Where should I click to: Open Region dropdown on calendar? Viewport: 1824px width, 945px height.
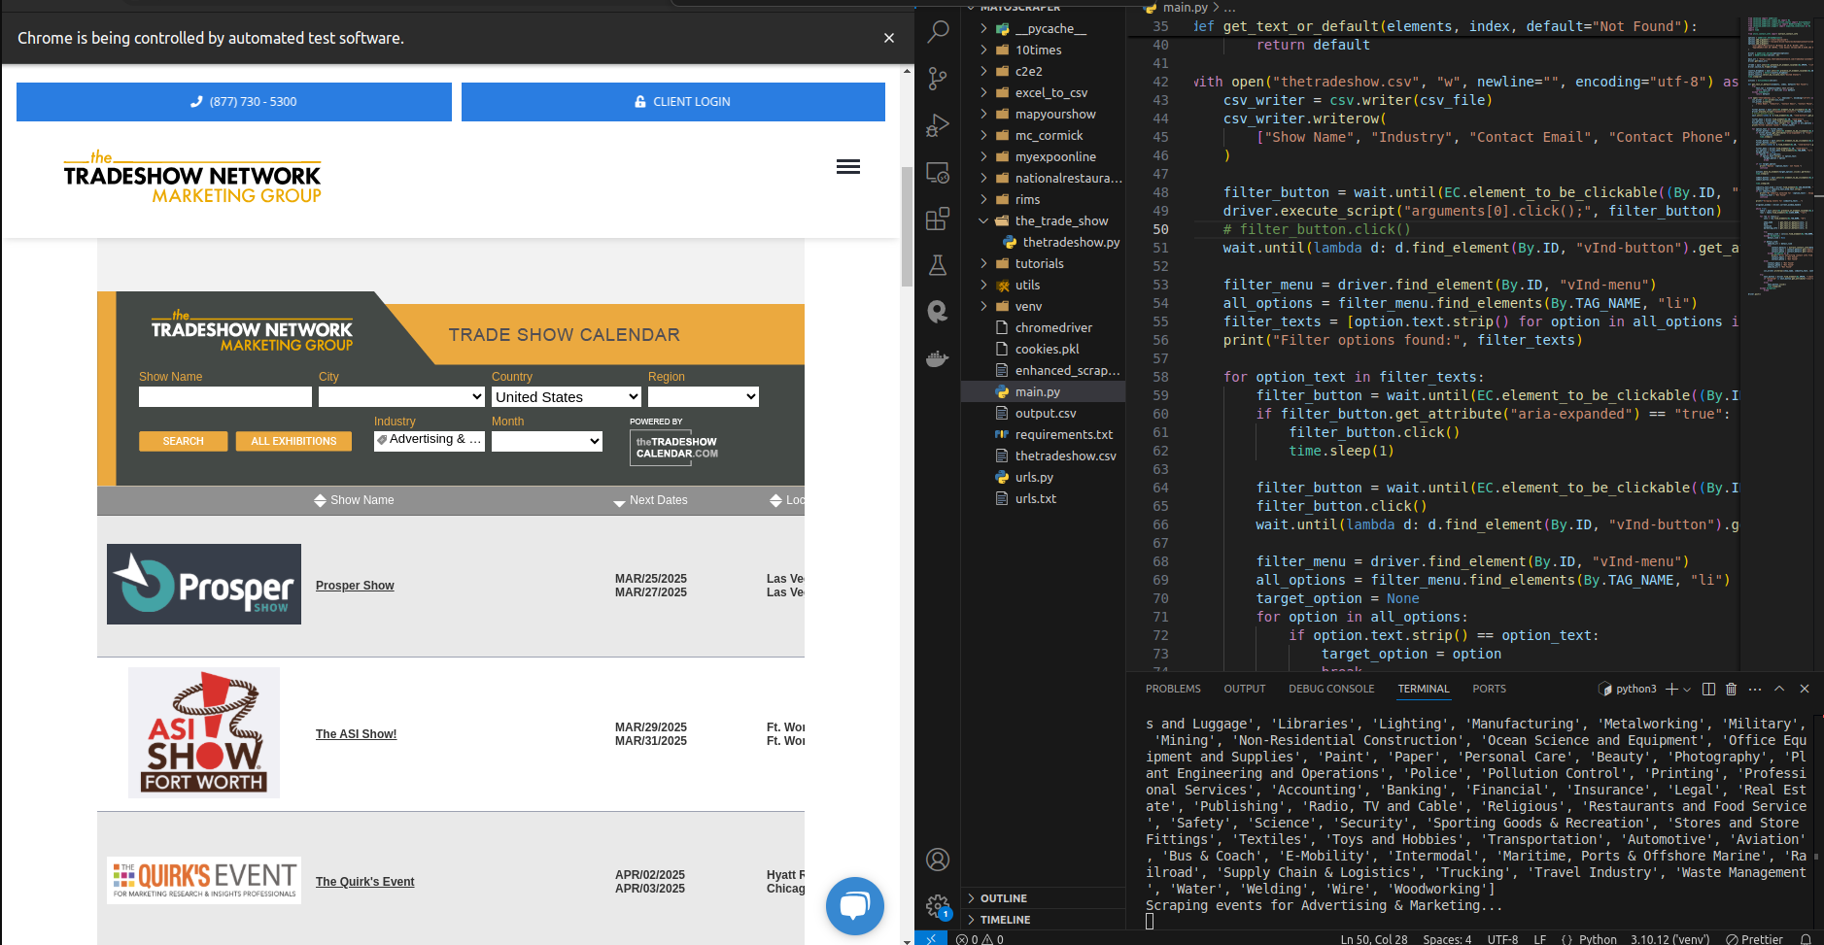point(704,396)
